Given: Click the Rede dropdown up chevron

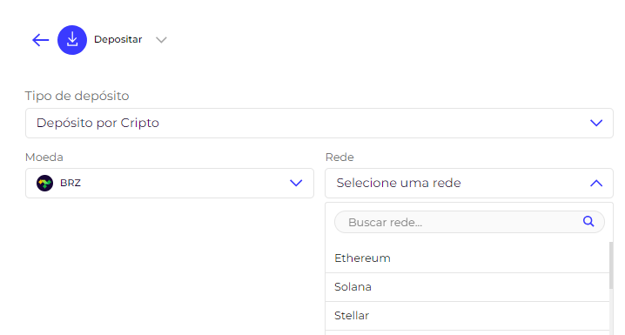Looking at the screenshot, I should click(596, 184).
